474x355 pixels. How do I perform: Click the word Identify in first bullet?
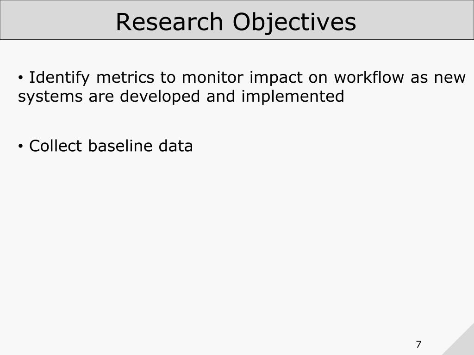pos(59,78)
